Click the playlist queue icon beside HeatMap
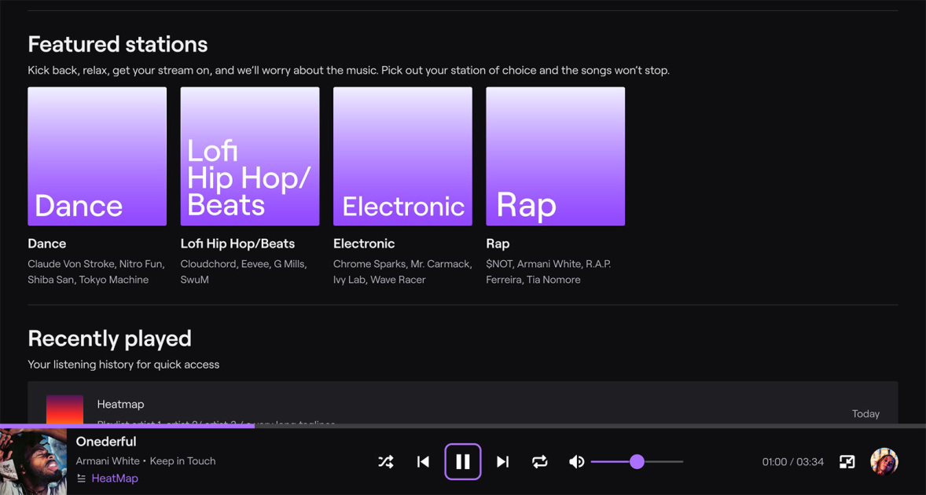The height and width of the screenshot is (495, 926). [81, 478]
